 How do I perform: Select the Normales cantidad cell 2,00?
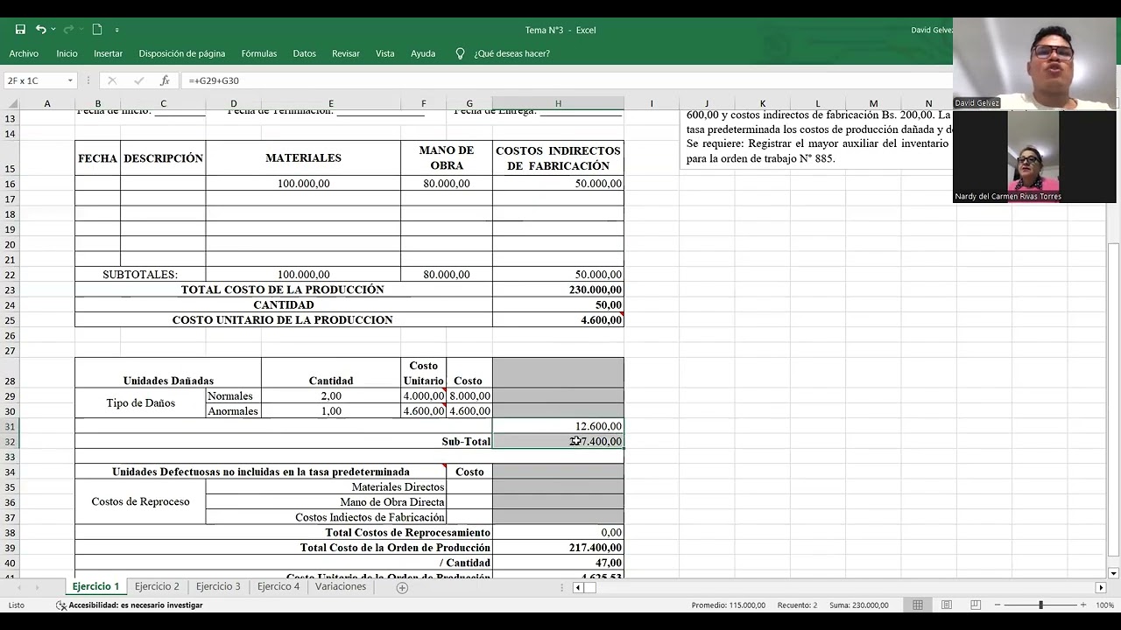click(x=331, y=396)
